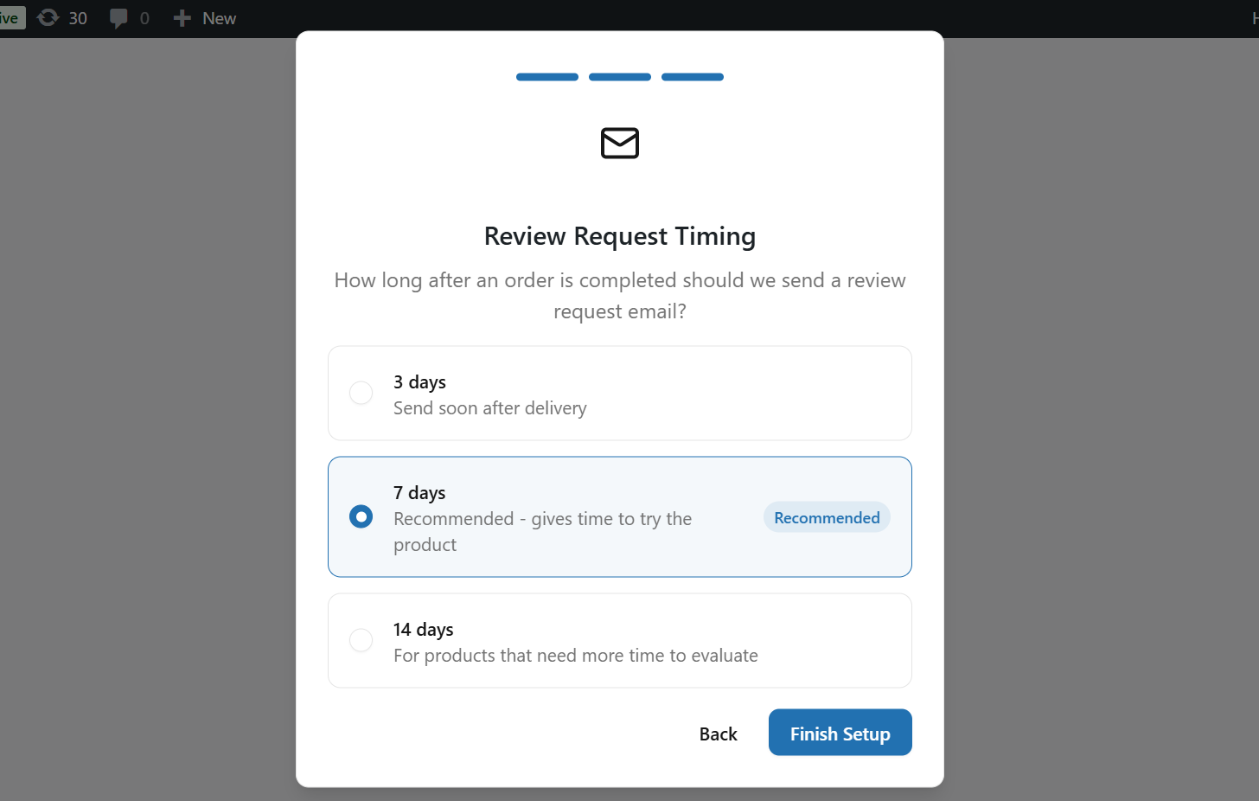
Task: Open the New content menu label
Action: pos(219,18)
